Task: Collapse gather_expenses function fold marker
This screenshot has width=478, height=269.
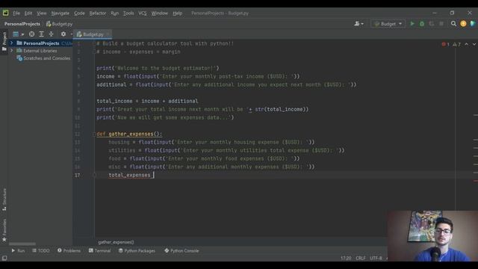Action: pyautogui.click(x=94, y=134)
